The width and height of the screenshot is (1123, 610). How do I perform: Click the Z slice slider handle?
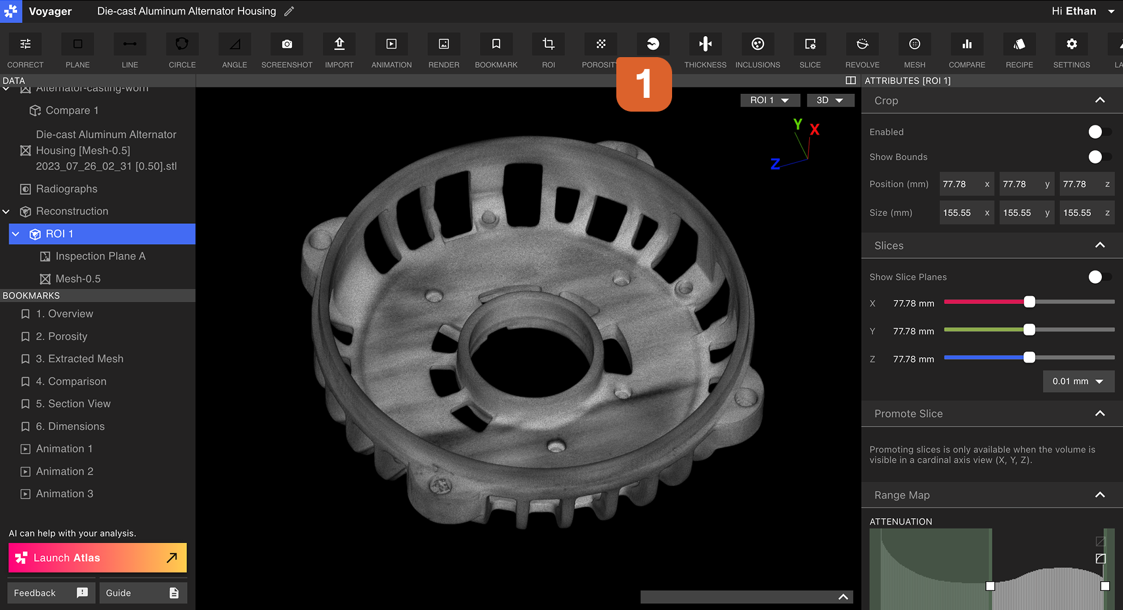pyautogui.click(x=1029, y=357)
